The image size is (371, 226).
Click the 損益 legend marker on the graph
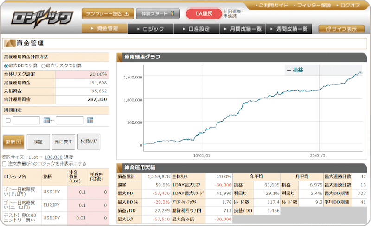click(x=289, y=70)
